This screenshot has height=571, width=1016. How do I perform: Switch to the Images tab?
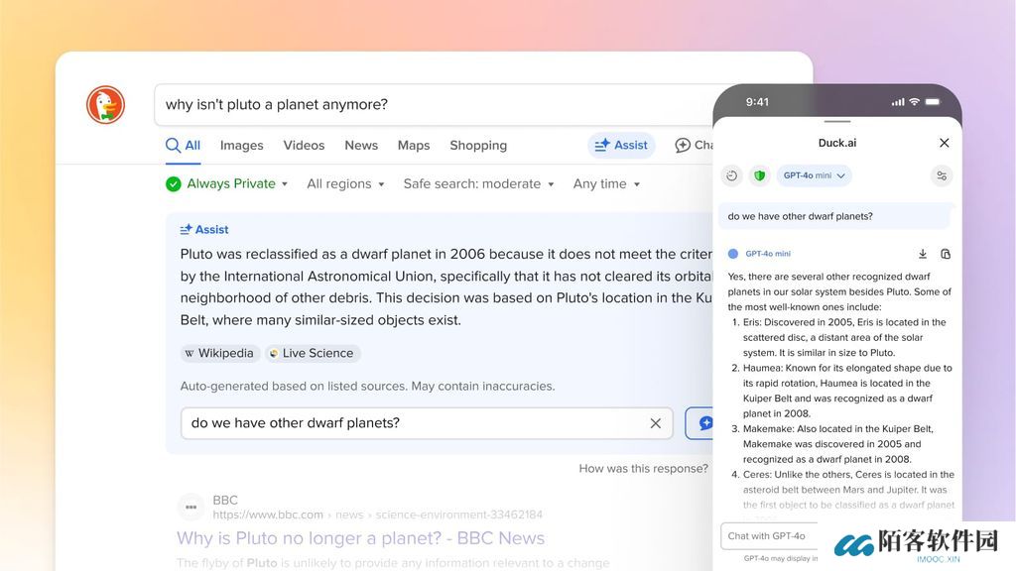coord(241,145)
